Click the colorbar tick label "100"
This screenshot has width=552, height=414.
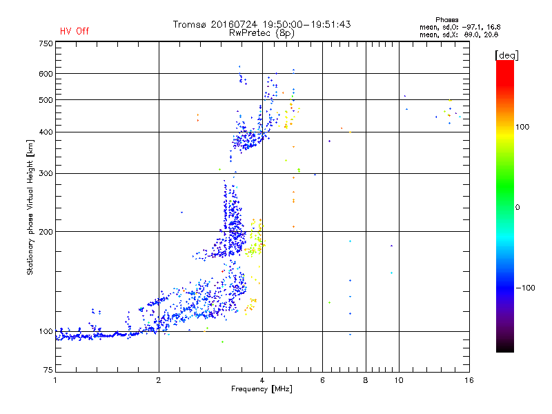point(522,127)
